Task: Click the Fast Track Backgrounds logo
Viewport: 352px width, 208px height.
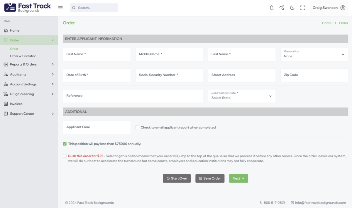Action: click(28, 8)
